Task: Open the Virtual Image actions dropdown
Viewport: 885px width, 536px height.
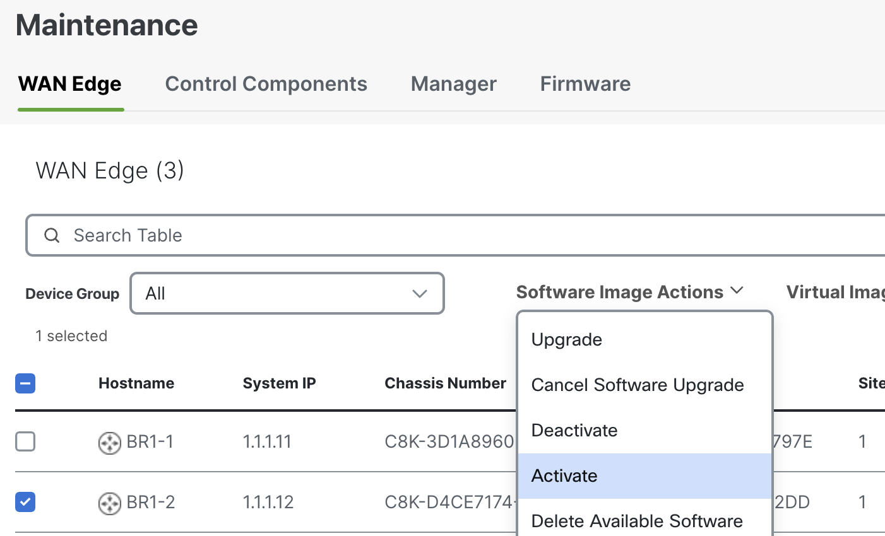Action: [x=835, y=292]
